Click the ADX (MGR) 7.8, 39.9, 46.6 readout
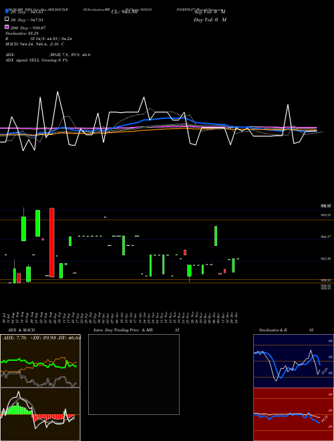Image resolution: width=334 pixels, height=441 pixels. [x=48, y=55]
